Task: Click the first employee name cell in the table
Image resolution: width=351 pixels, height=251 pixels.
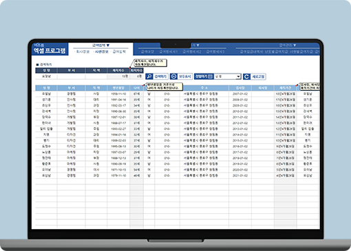Action: (x=46, y=94)
